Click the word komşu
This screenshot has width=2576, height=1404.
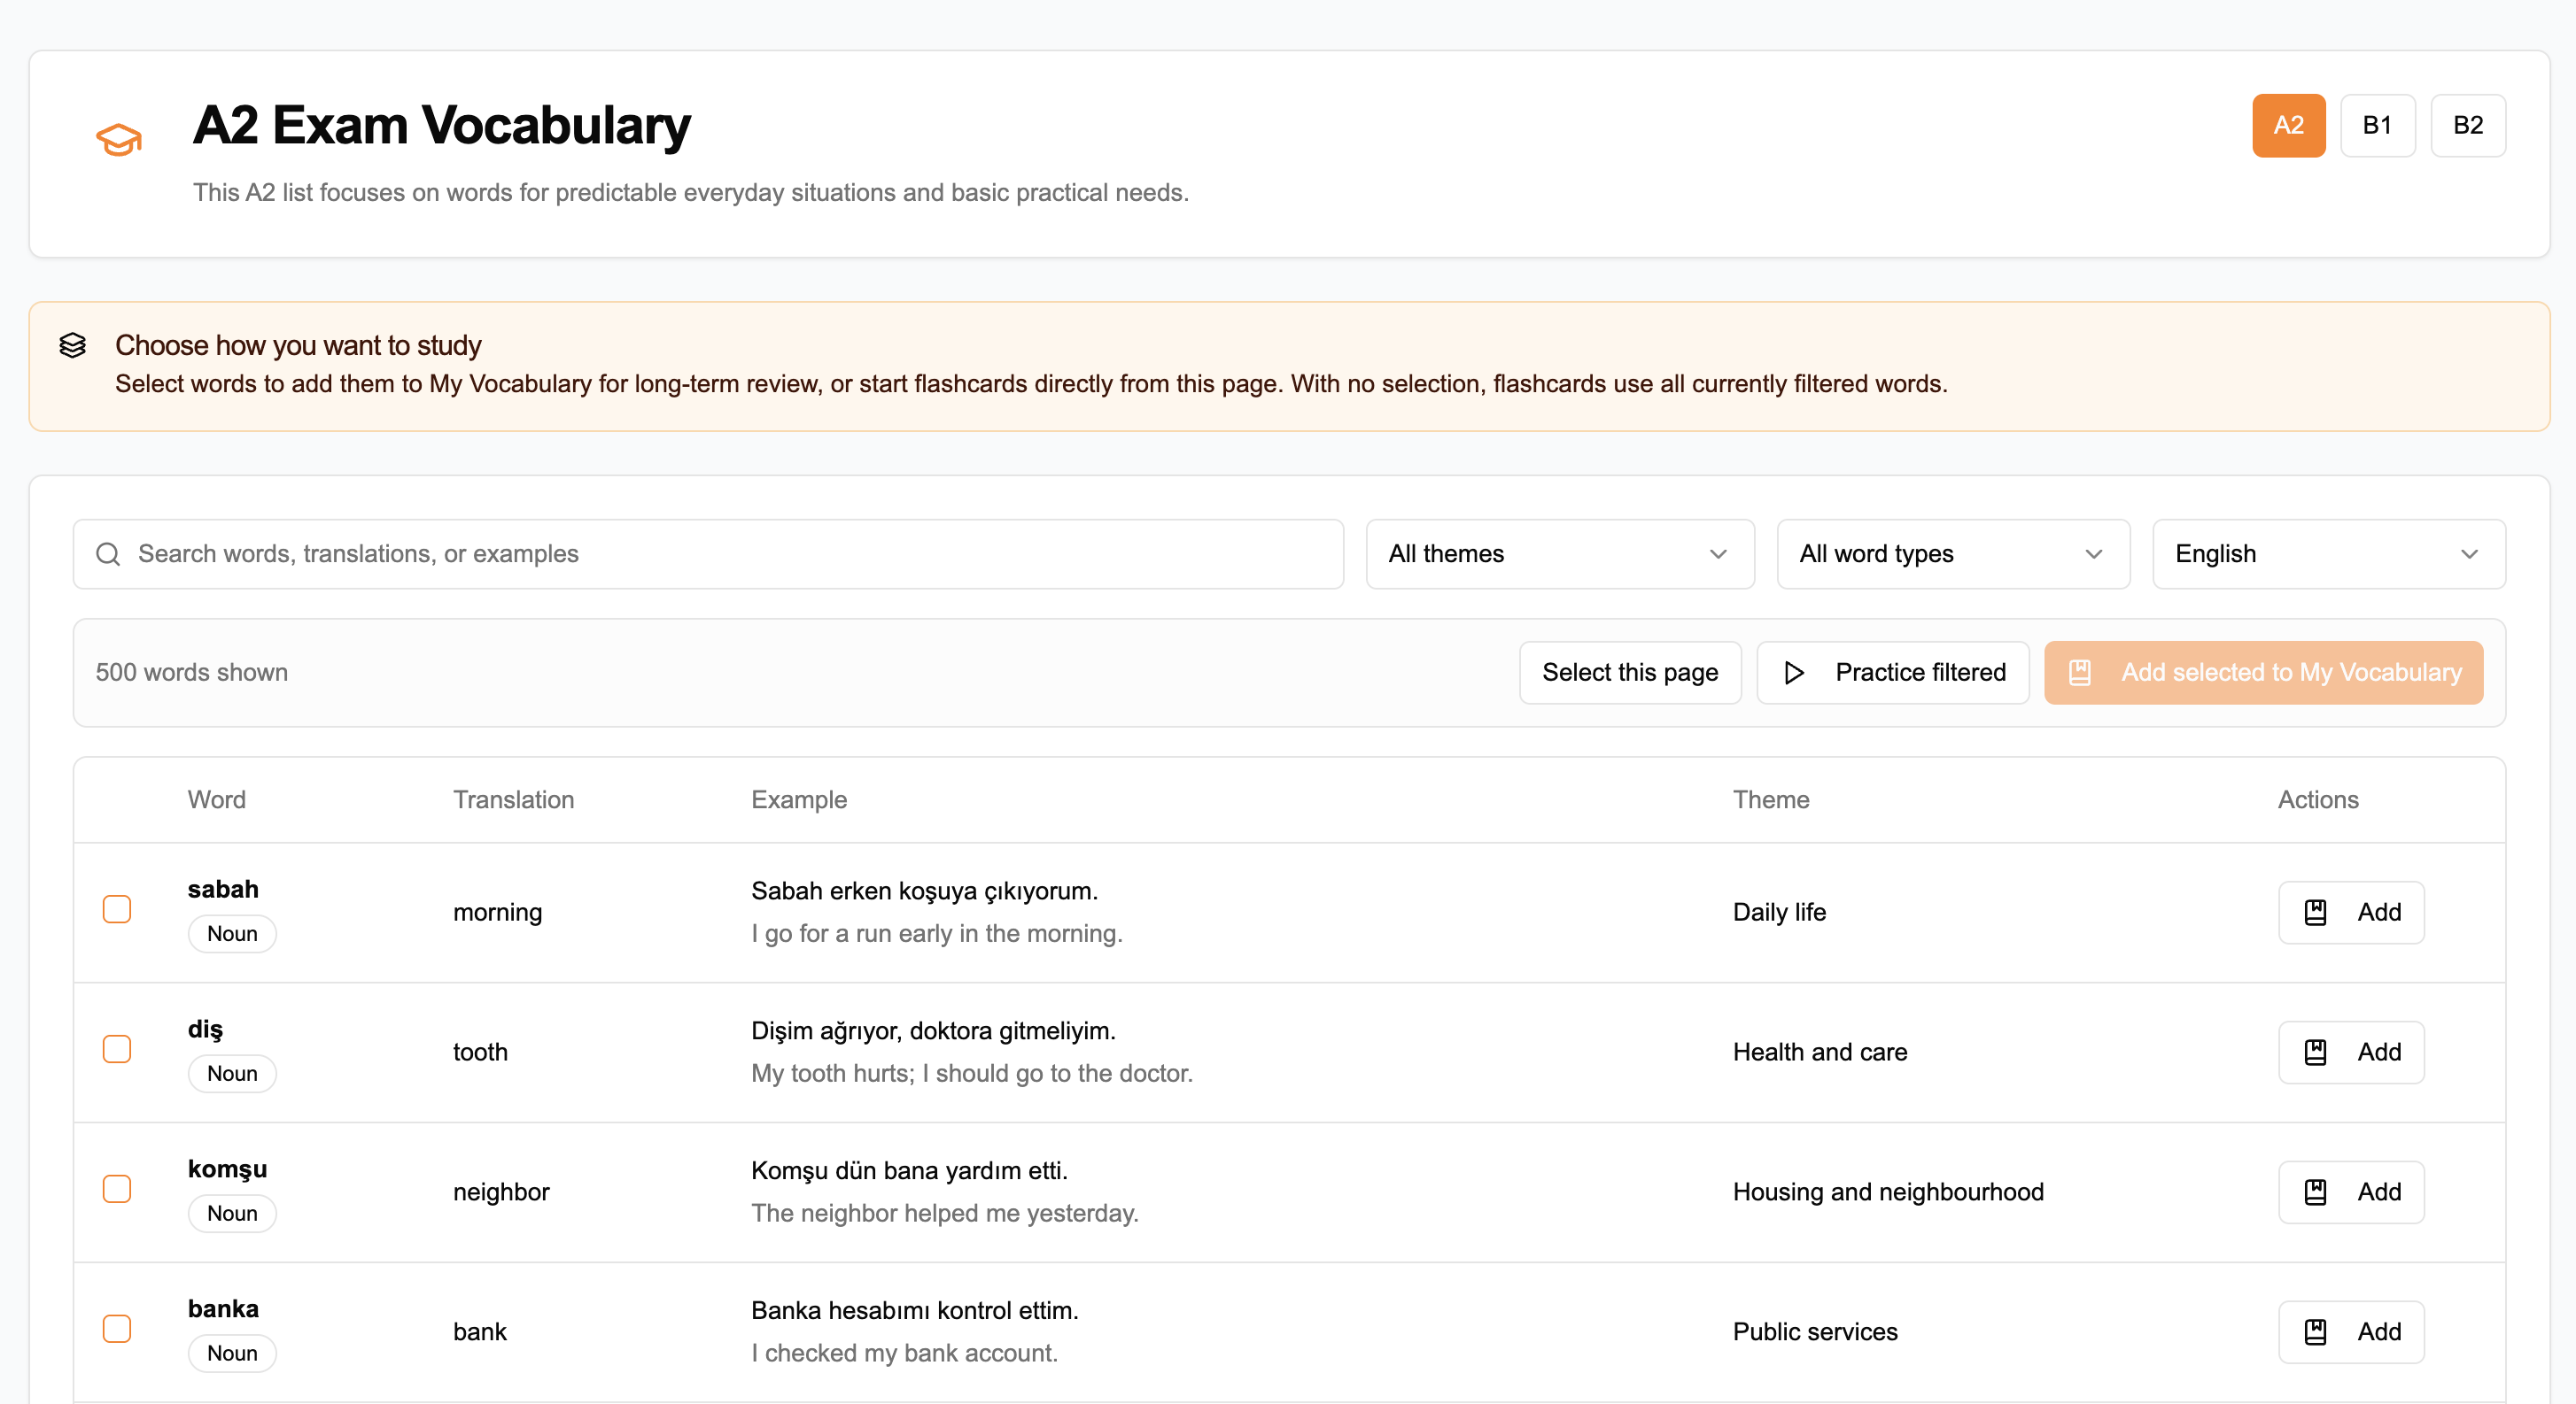pyautogui.click(x=227, y=1169)
